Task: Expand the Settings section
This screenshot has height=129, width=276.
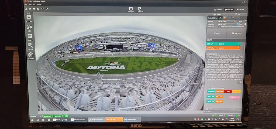Action: pos(209,111)
